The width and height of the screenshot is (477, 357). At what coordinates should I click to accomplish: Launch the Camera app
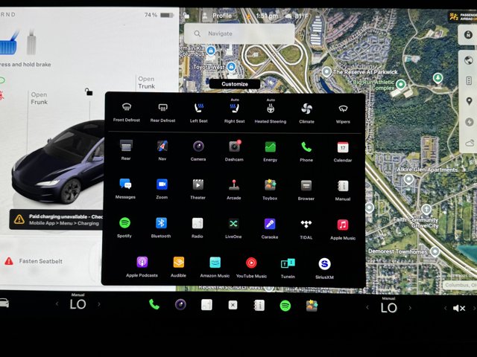[x=198, y=150]
